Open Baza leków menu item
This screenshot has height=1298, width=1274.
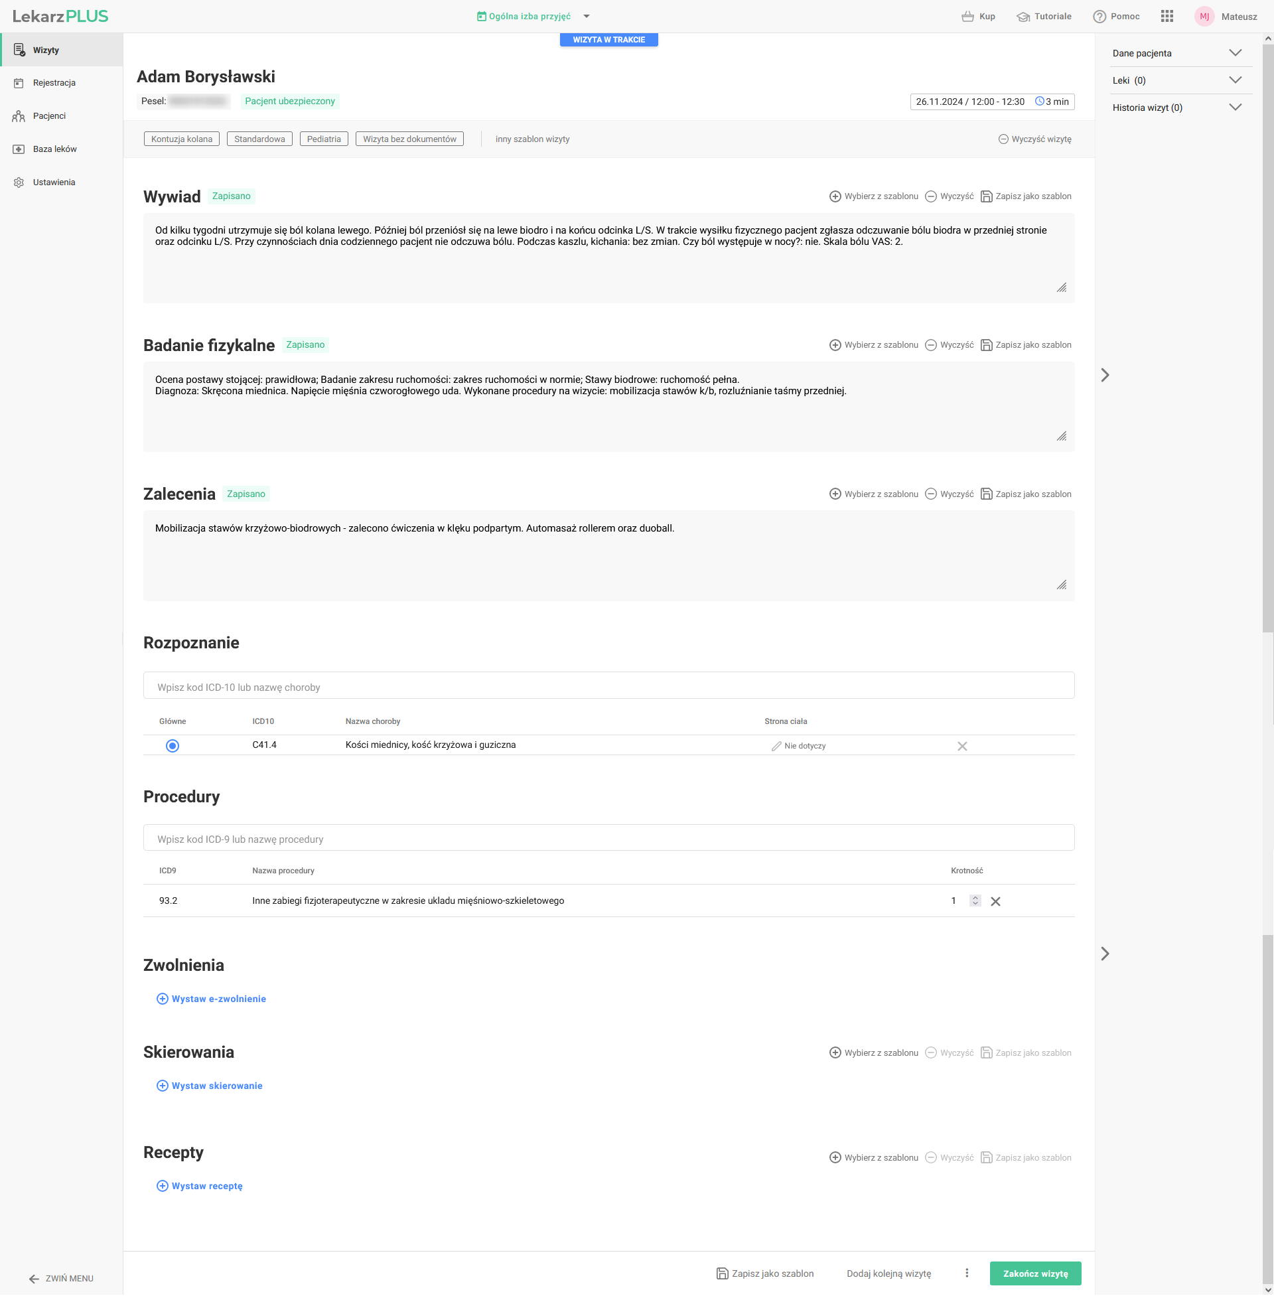pos(54,149)
